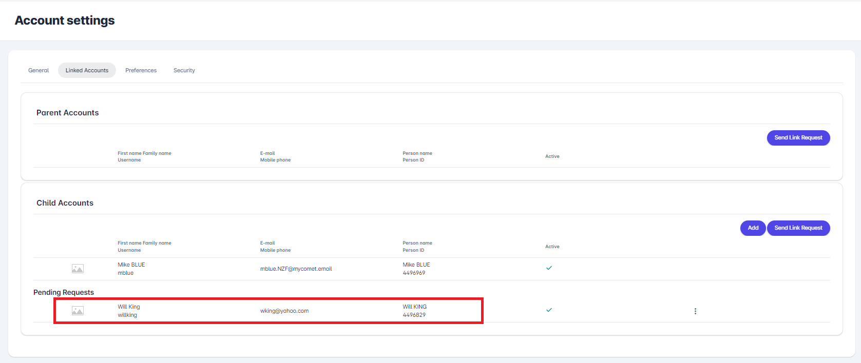Select the username willking in Pending Requests
The image size is (861, 363).
pyautogui.click(x=127, y=315)
